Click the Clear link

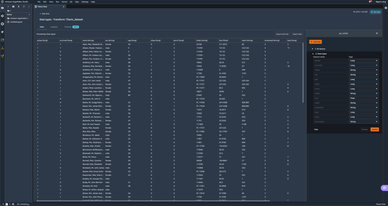(316, 130)
